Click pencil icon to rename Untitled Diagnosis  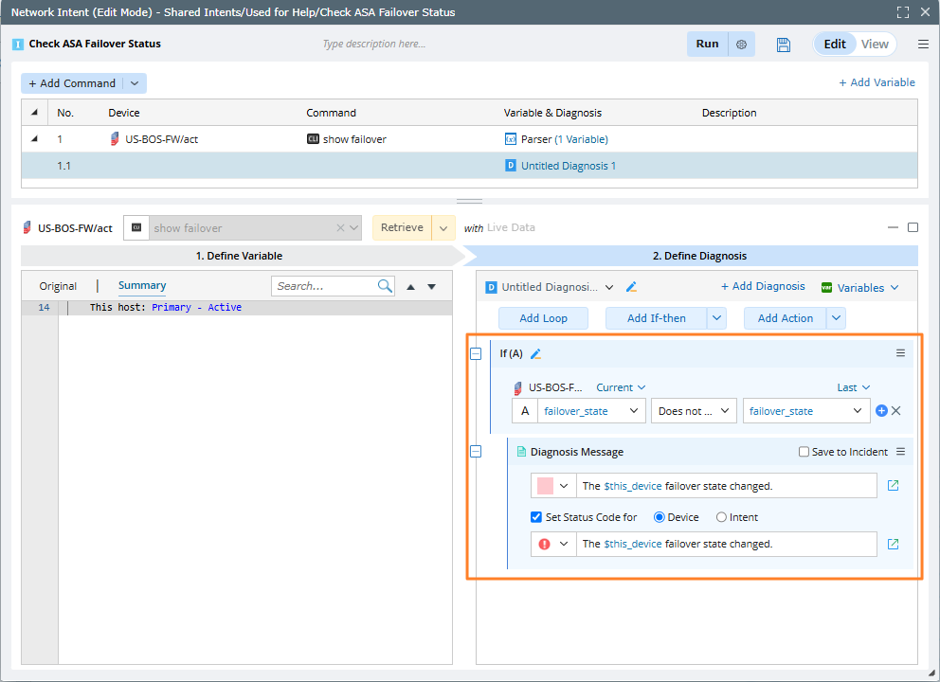[632, 287]
